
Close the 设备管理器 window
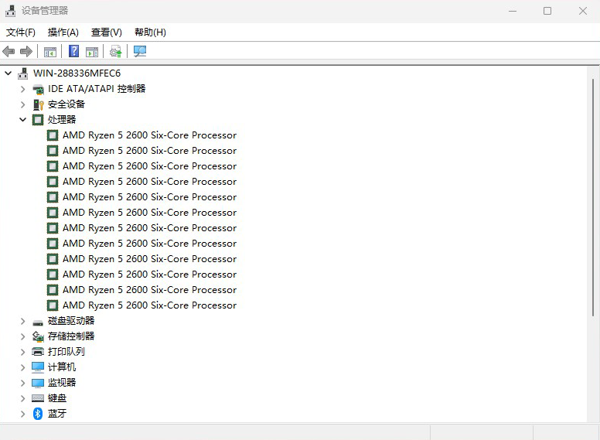pyautogui.click(x=583, y=11)
